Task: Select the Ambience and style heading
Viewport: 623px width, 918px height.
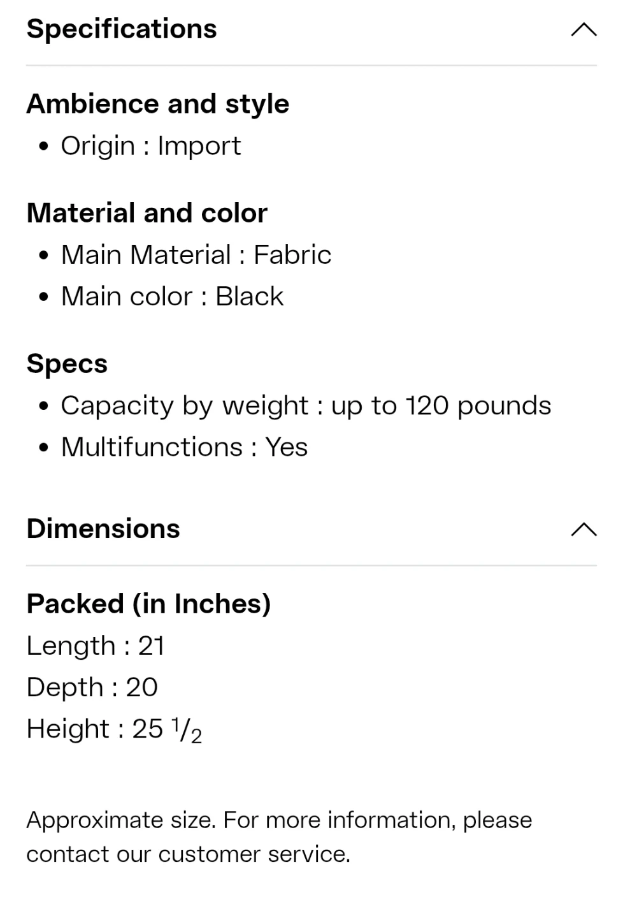Action: (158, 104)
